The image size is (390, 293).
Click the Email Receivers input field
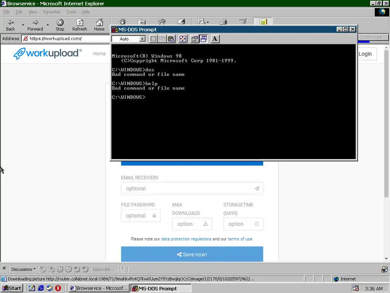pos(192,188)
